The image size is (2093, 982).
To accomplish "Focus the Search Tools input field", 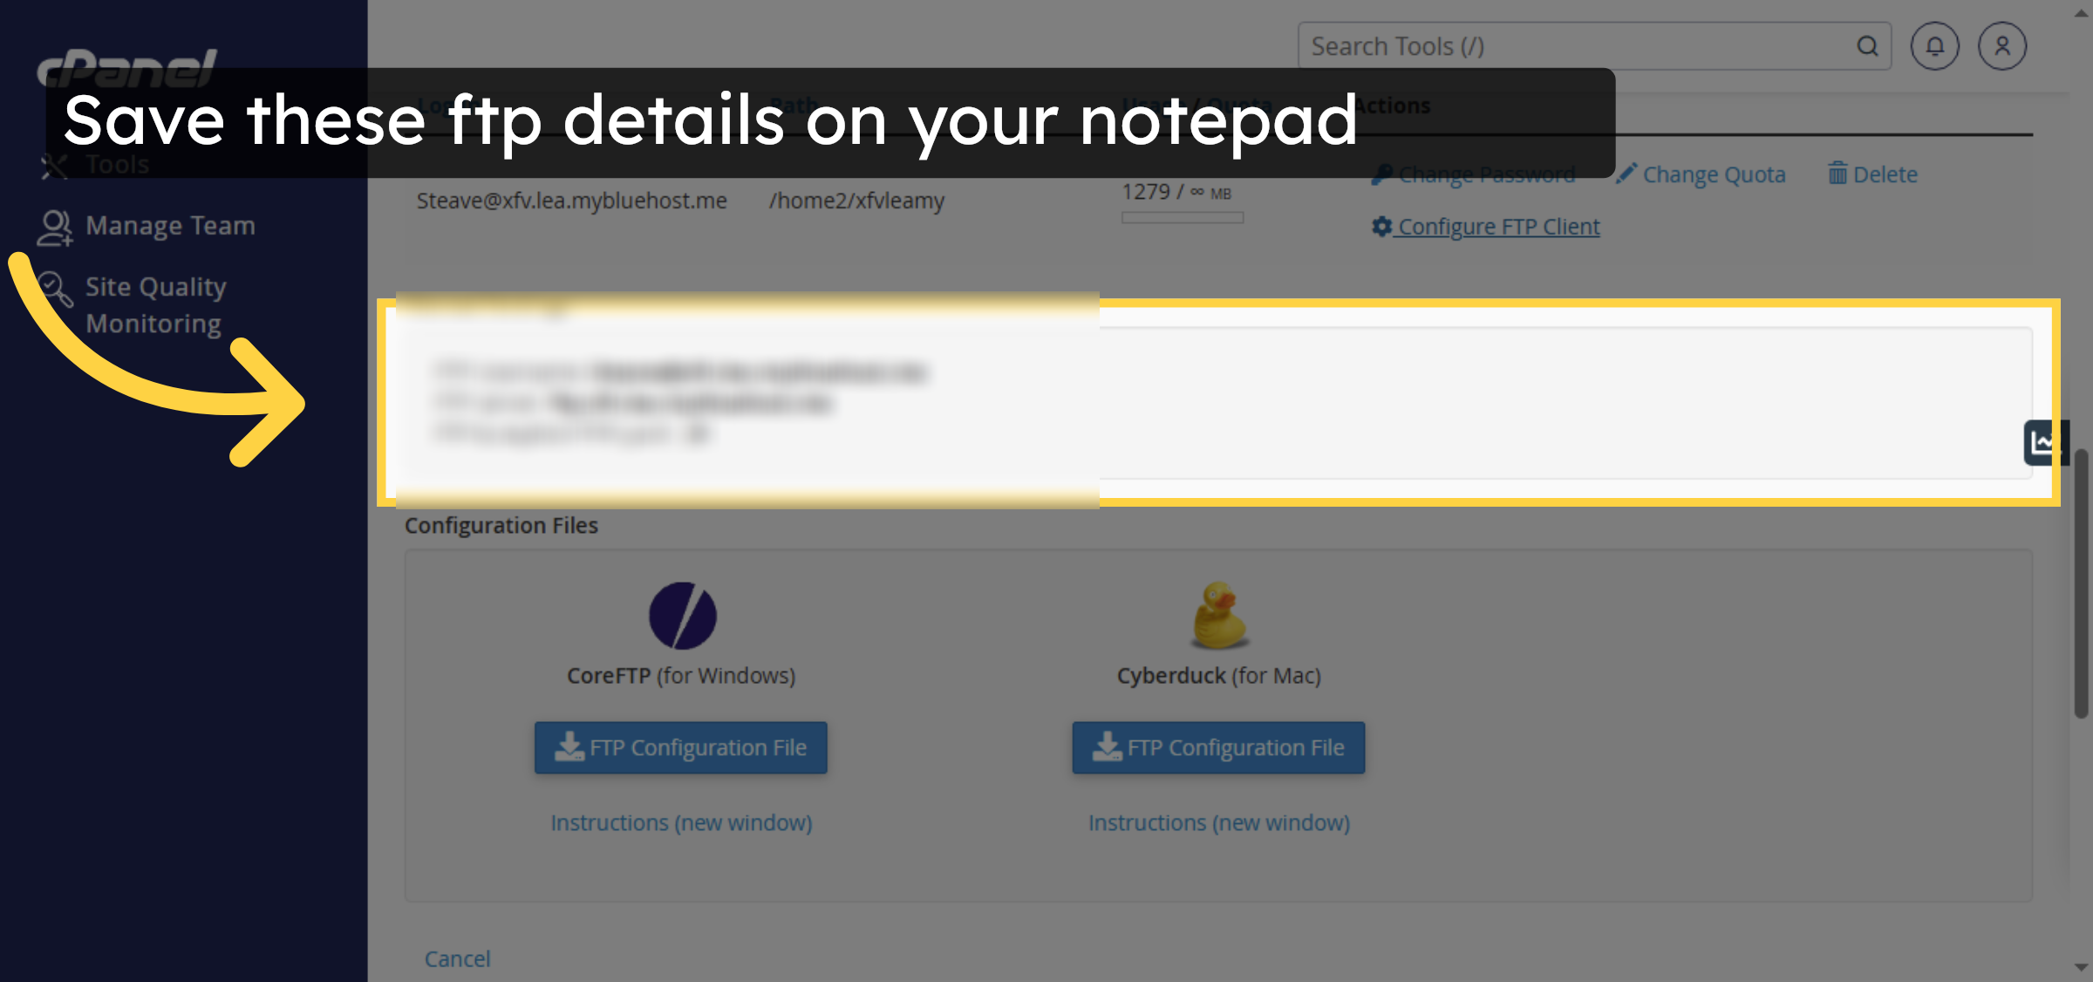I will (x=1570, y=46).
